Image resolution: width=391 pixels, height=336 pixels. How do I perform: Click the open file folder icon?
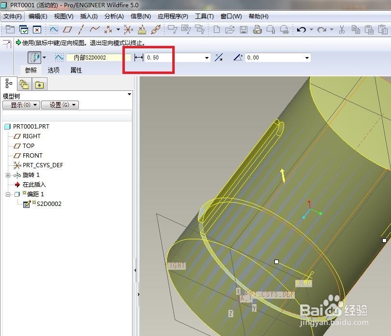[230, 29]
